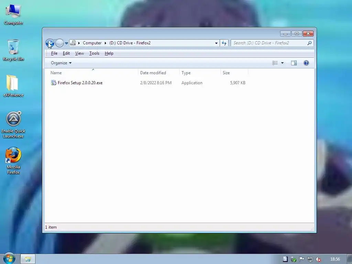Screen dimensions: 352x264
Task: Click the Back navigation arrow
Action: pyautogui.click(x=50, y=43)
